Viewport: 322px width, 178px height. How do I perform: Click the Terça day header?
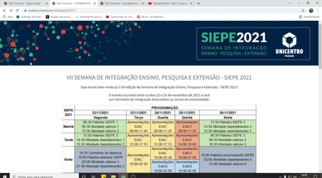coord(138,117)
